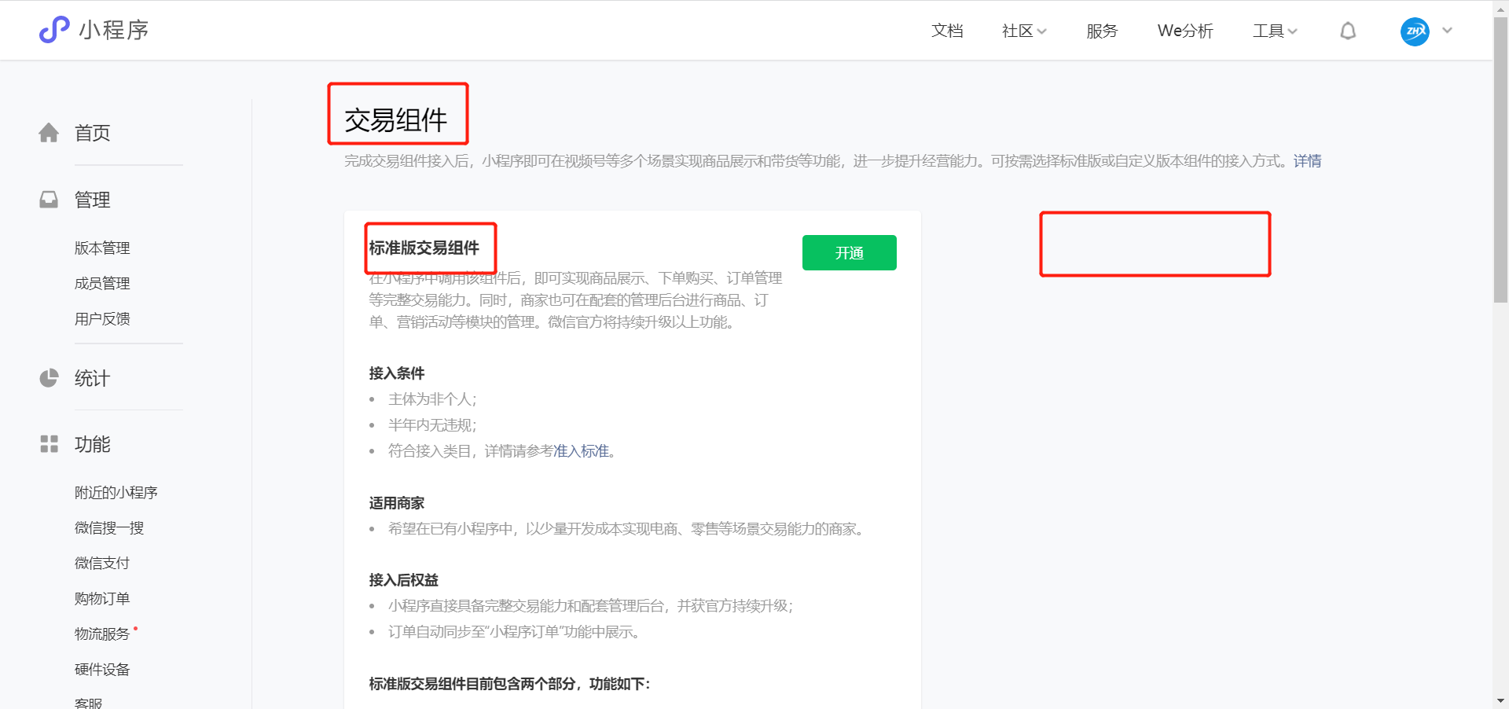Click the 接入条件 heading
Image resolution: width=1509 pixels, height=709 pixels.
click(397, 373)
